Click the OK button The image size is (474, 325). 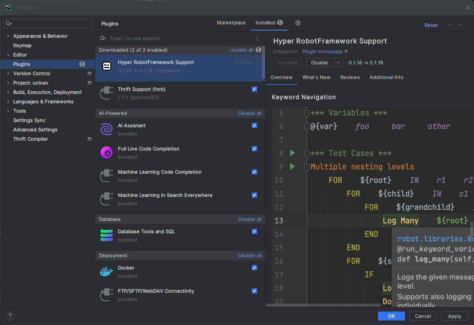[391, 316]
